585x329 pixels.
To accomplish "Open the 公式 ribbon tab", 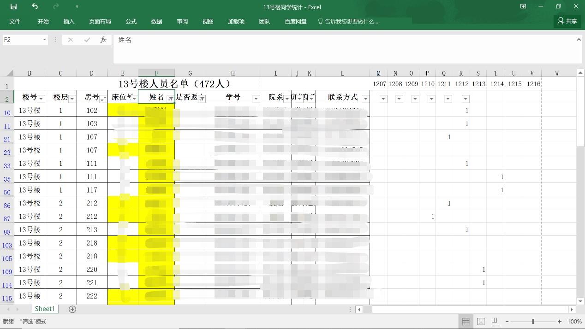I will coord(131,22).
